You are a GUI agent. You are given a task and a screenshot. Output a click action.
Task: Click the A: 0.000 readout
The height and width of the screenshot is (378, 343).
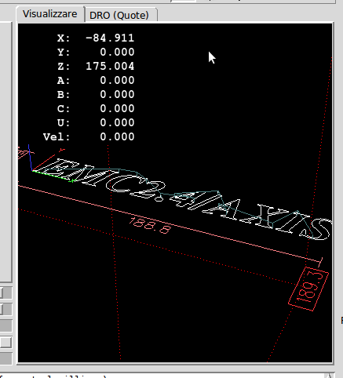click(96, 81)
